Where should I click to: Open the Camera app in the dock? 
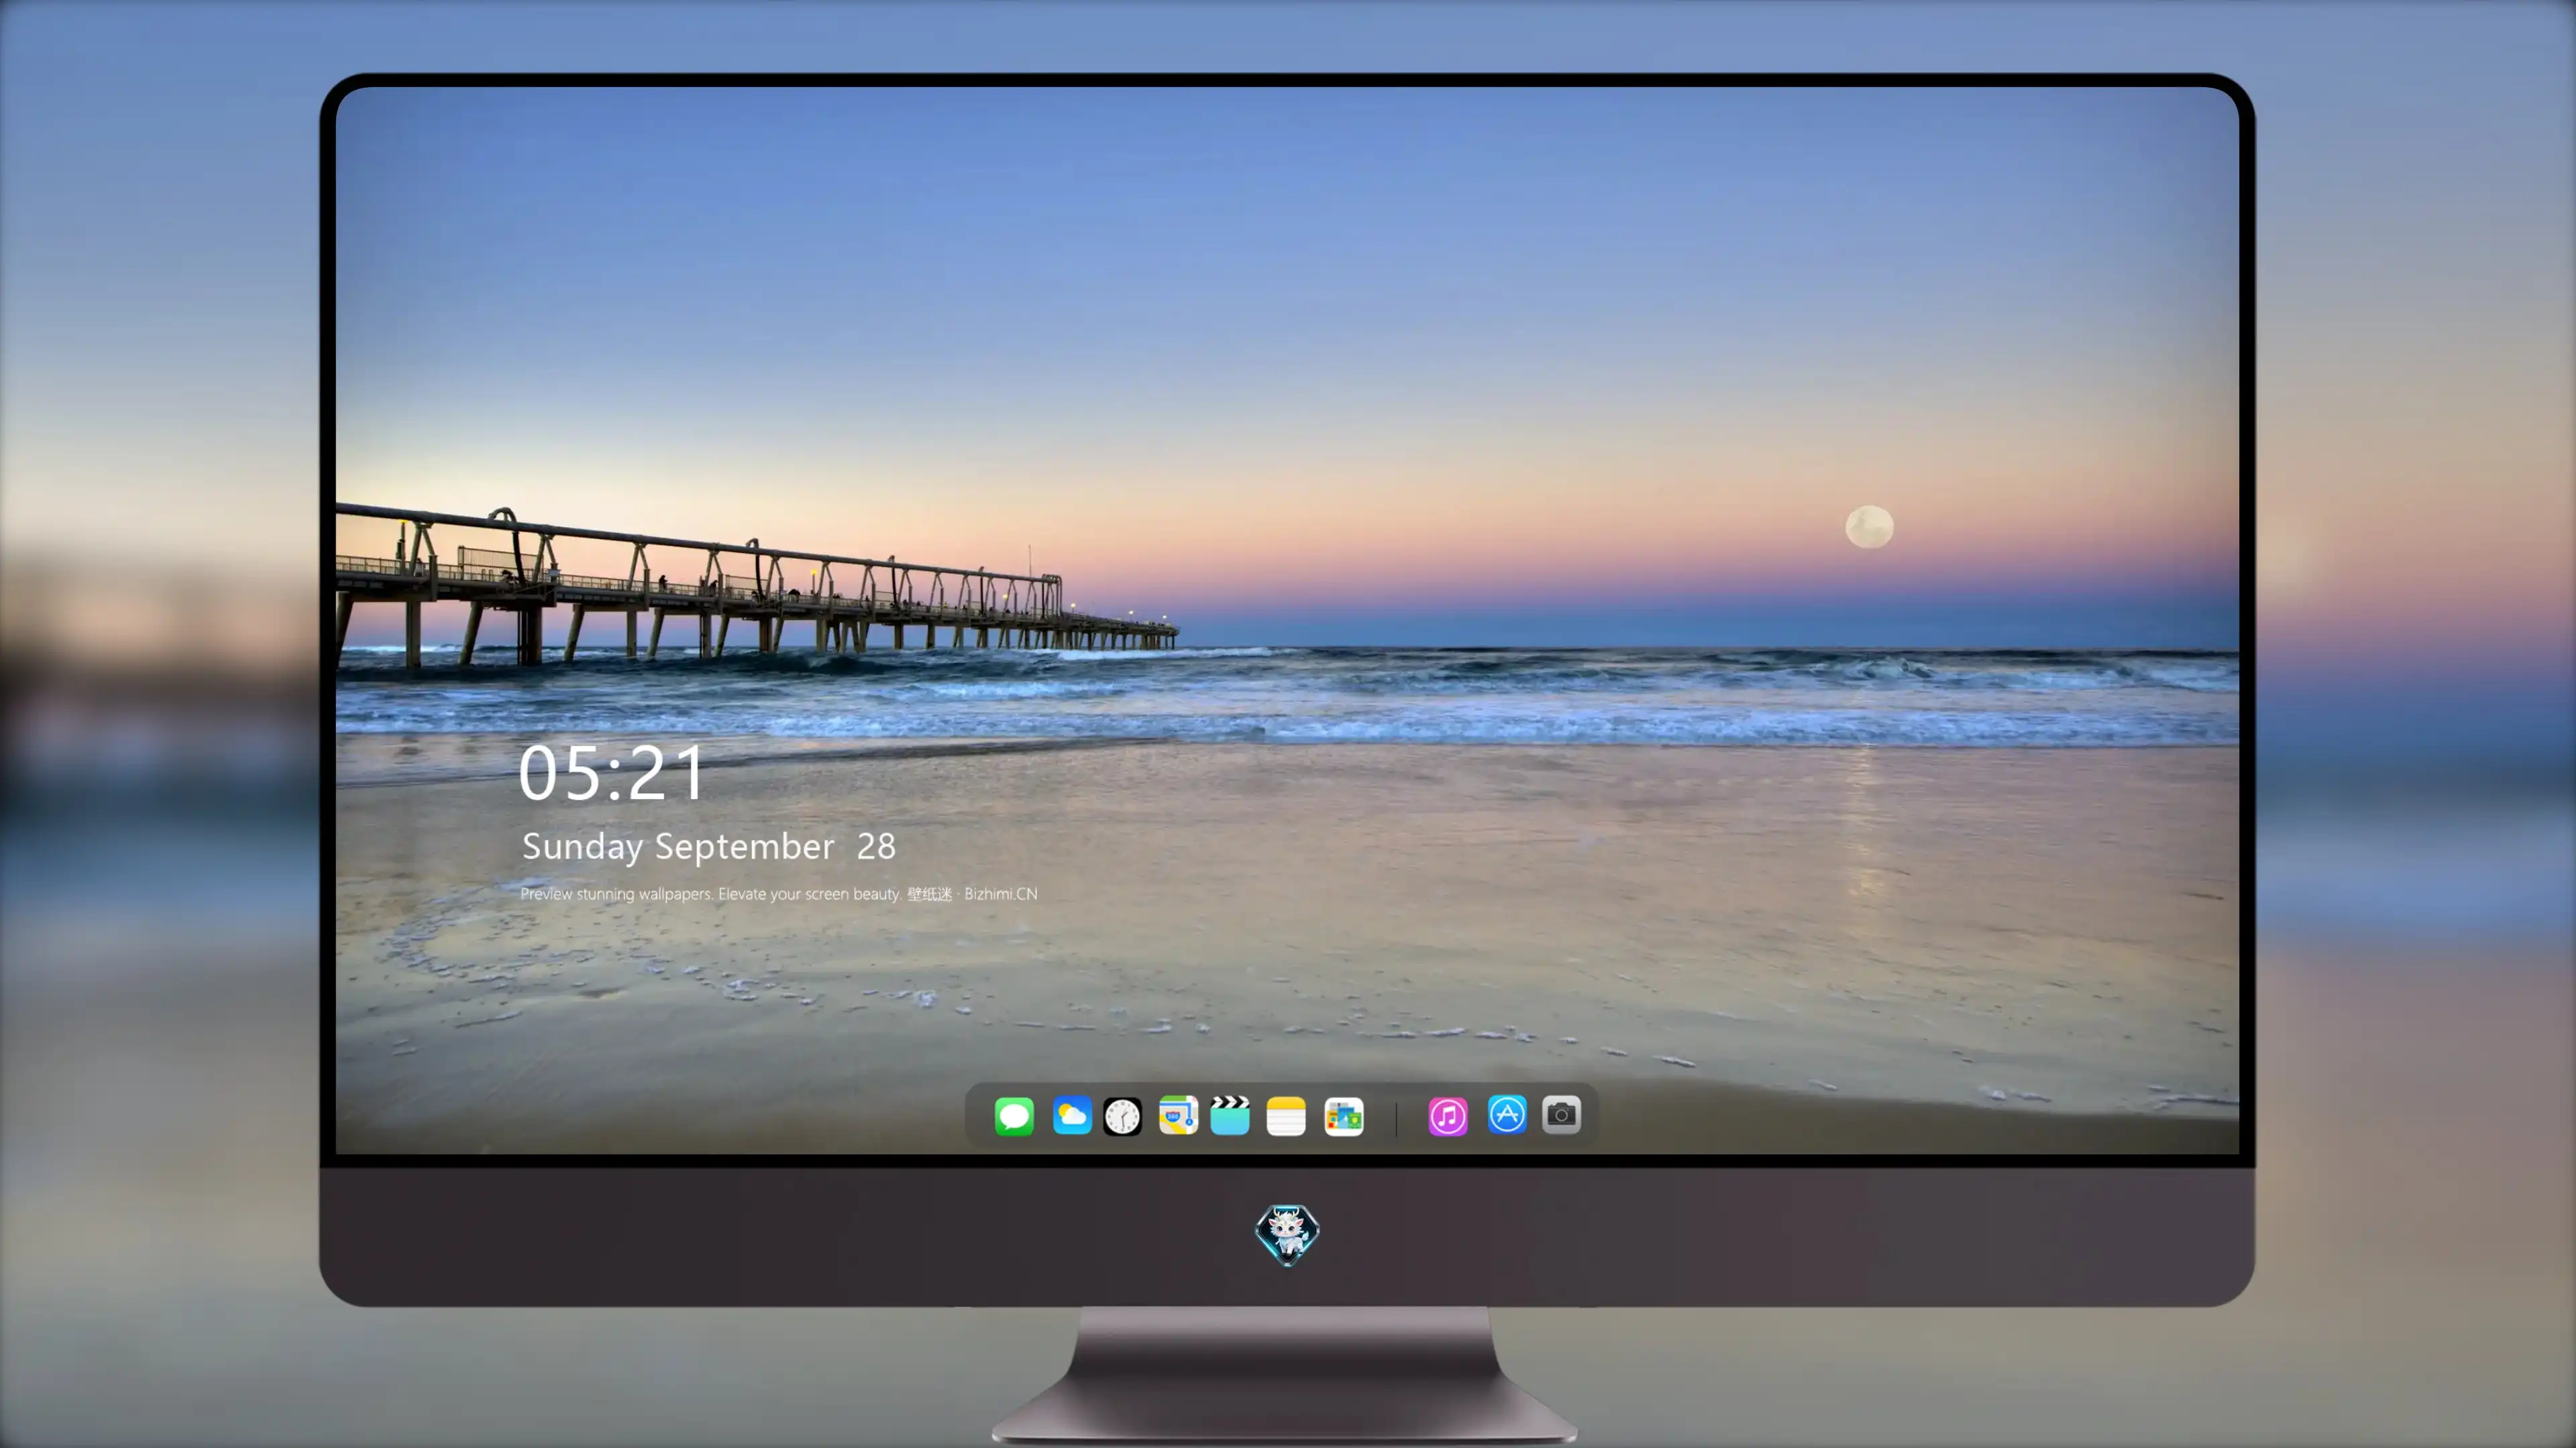click(x=1561, y=1114)
